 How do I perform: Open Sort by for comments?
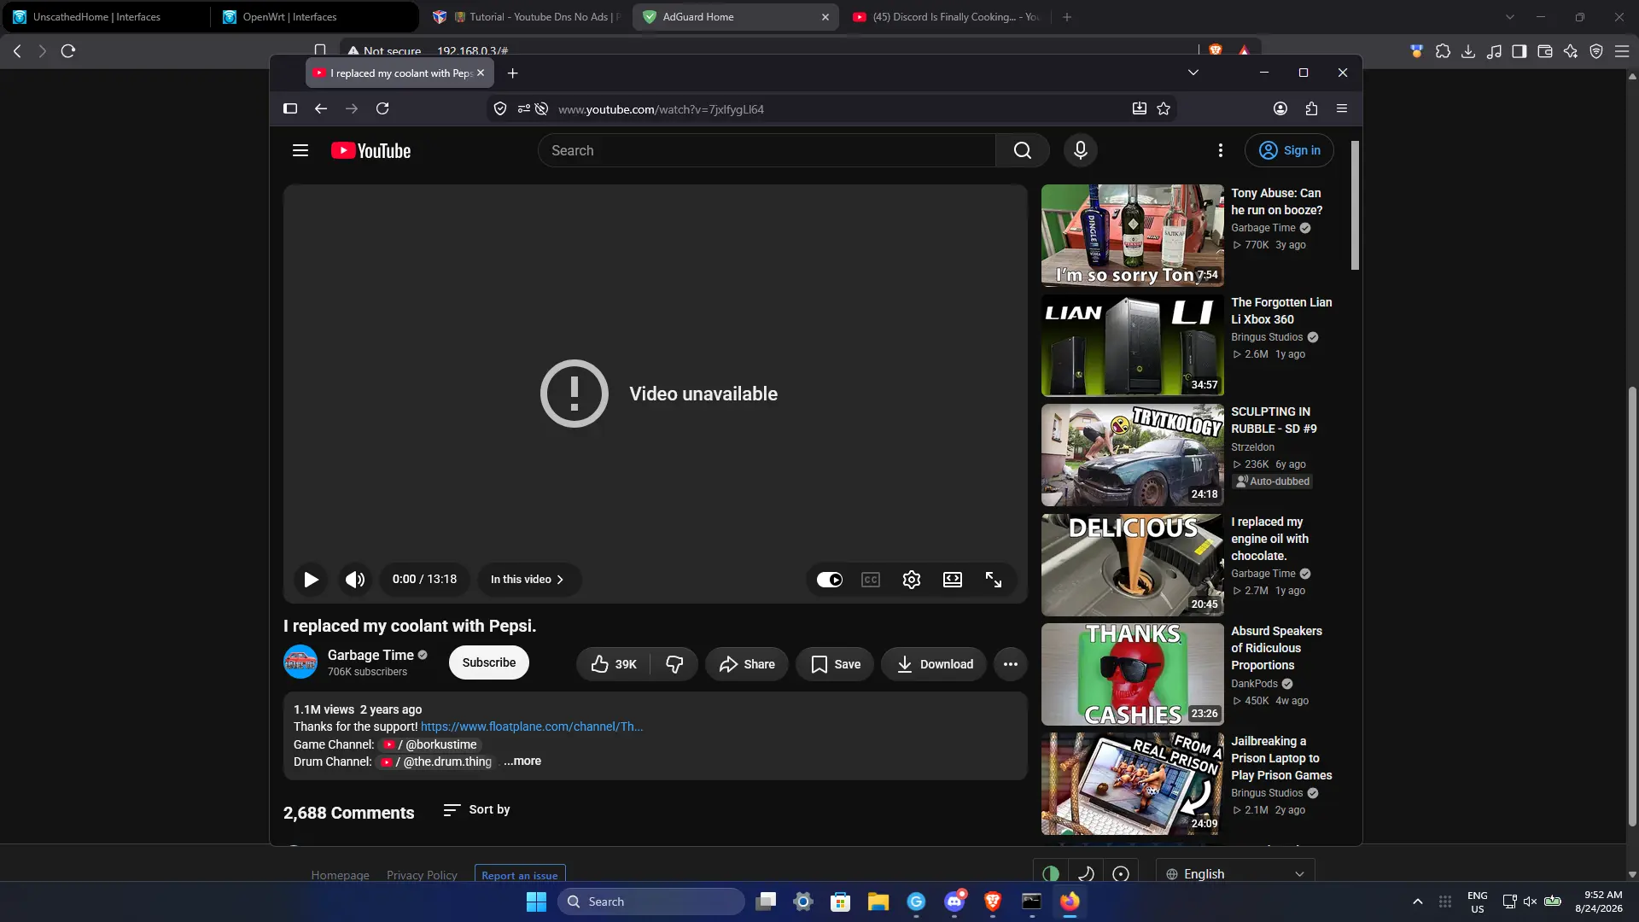476,809
